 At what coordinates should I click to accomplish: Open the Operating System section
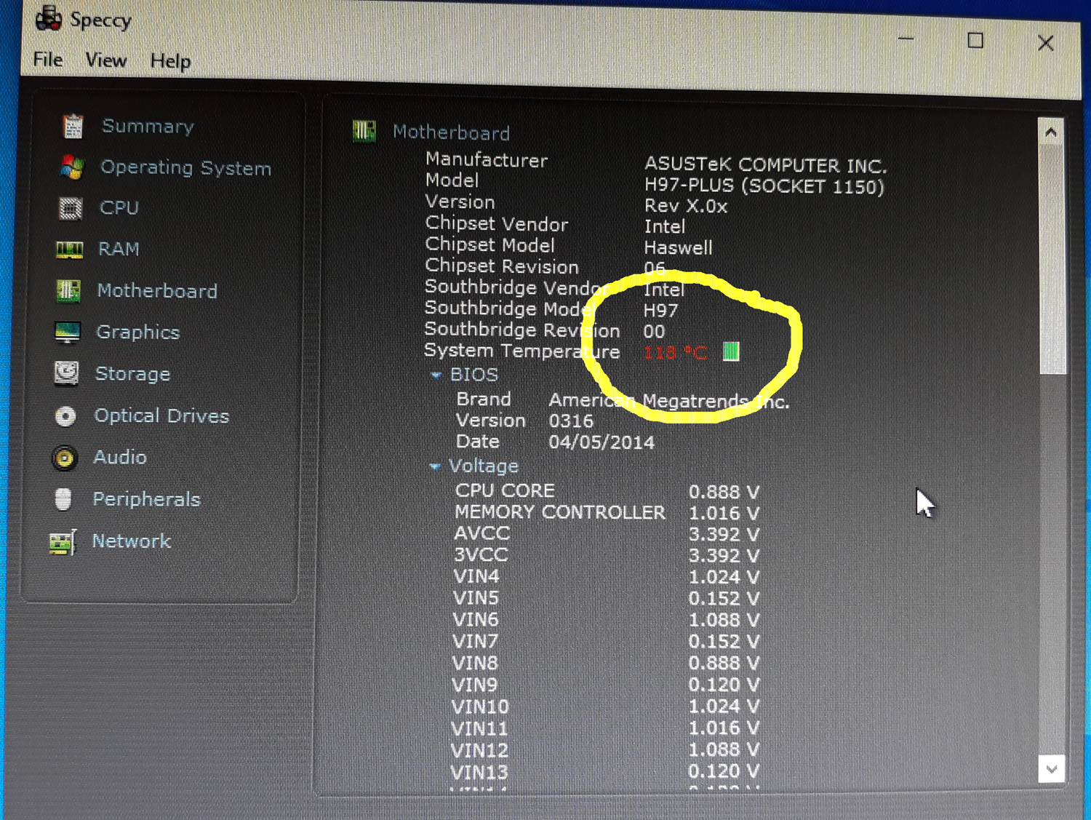pos(185,167)
